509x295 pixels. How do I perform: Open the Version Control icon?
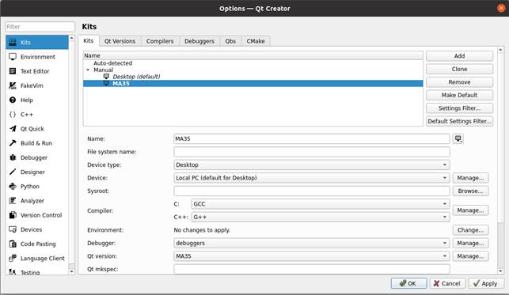(x=13, y=215)
